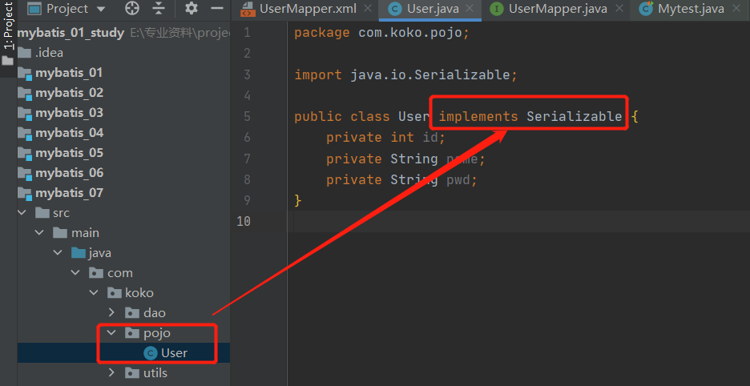This screenshot has width=750, height=386.
Task: Click the blue java source root icon
Action: [x=78, y=252]
